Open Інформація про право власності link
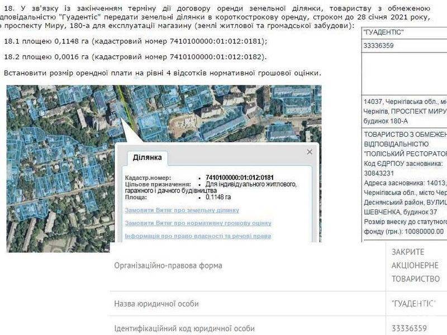This screenshot has height=335, width=447. point(198,236)
